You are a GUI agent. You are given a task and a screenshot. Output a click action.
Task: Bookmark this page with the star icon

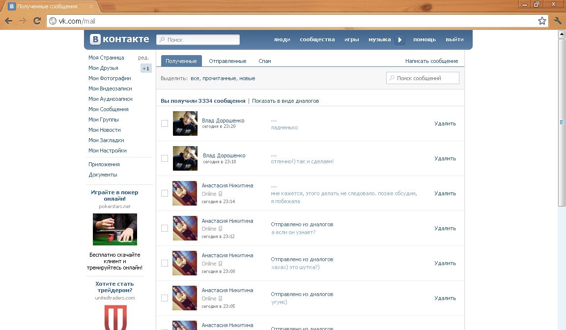coord(542,21)
